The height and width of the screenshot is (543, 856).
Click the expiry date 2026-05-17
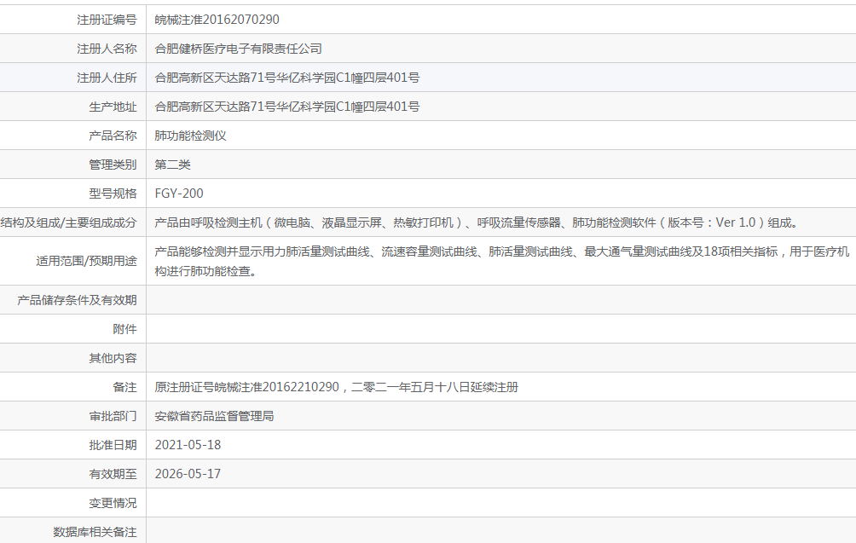pyautogui.click(x=188, y=474)
